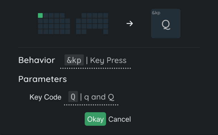Click the &kp behavior code chip
Screen dimensions: 218x135
[x=74, y=60]
